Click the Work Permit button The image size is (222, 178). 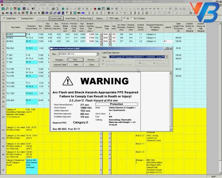[71, 18]
